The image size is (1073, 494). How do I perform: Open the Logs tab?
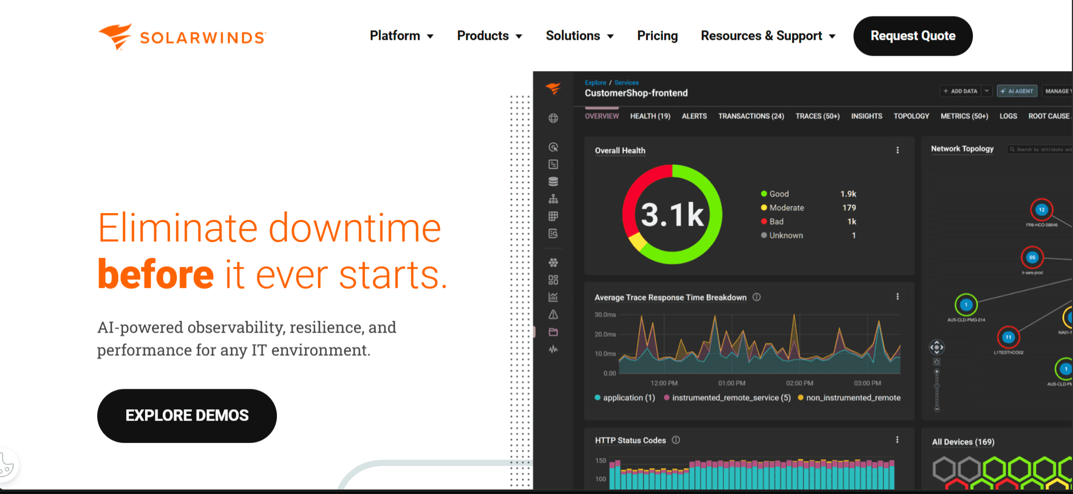pos(1008,116)
